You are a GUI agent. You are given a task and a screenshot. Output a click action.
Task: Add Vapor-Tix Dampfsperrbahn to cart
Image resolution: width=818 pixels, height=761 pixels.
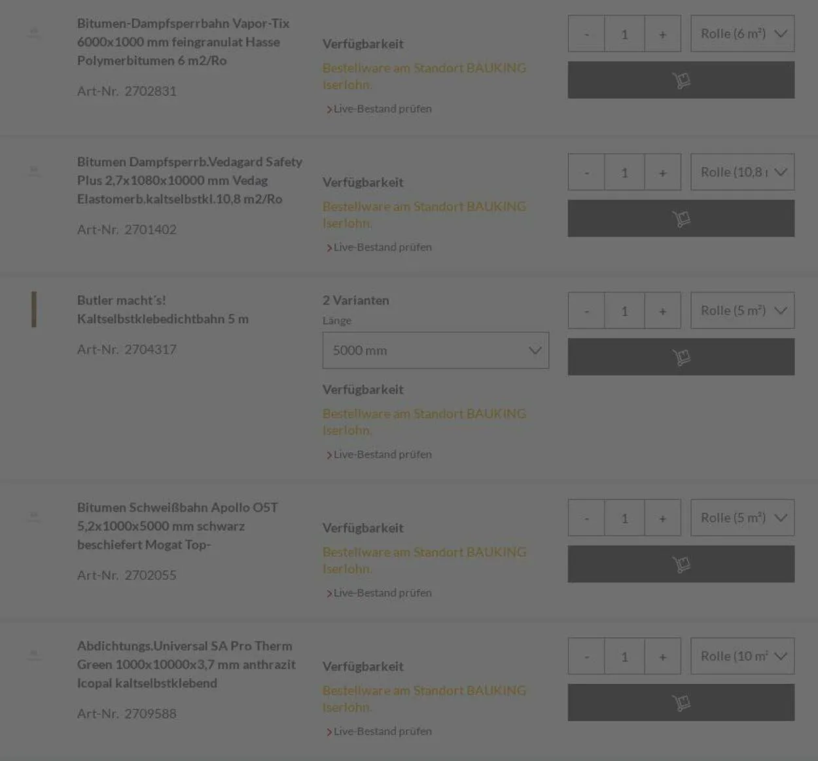pos(681,80)
